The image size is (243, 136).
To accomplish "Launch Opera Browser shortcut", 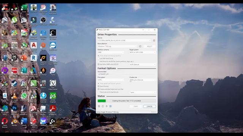I will point(5,123).
